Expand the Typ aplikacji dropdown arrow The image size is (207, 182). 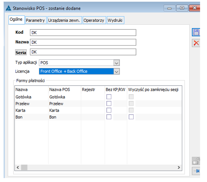pyautogui.click(x=117, y=63)
